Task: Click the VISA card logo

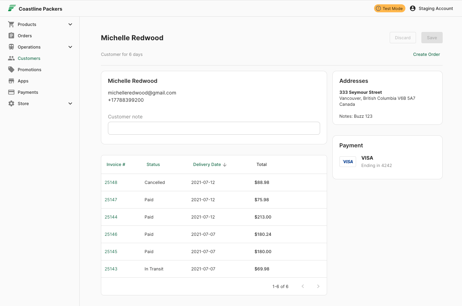Action: click(348, 162)
